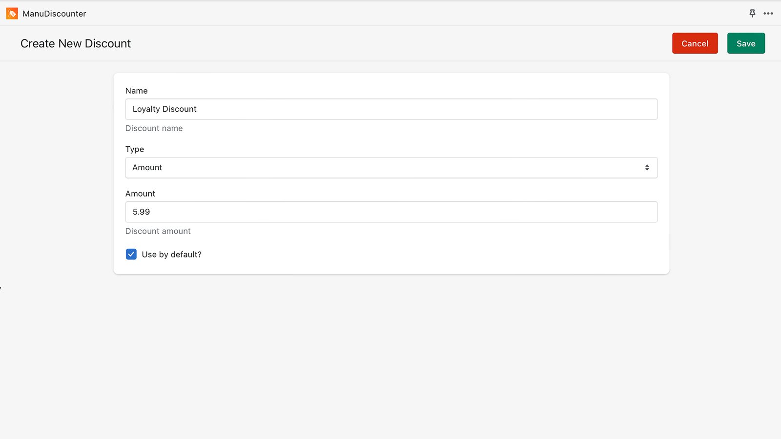
Task: Open the three-dot more options menu
Action: pyautogui.click(x=768, y=14)
